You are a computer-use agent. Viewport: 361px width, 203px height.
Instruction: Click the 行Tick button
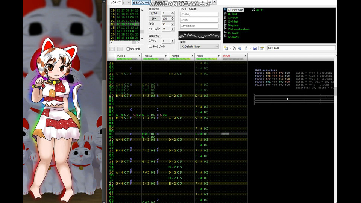click(x=154, y=13)
